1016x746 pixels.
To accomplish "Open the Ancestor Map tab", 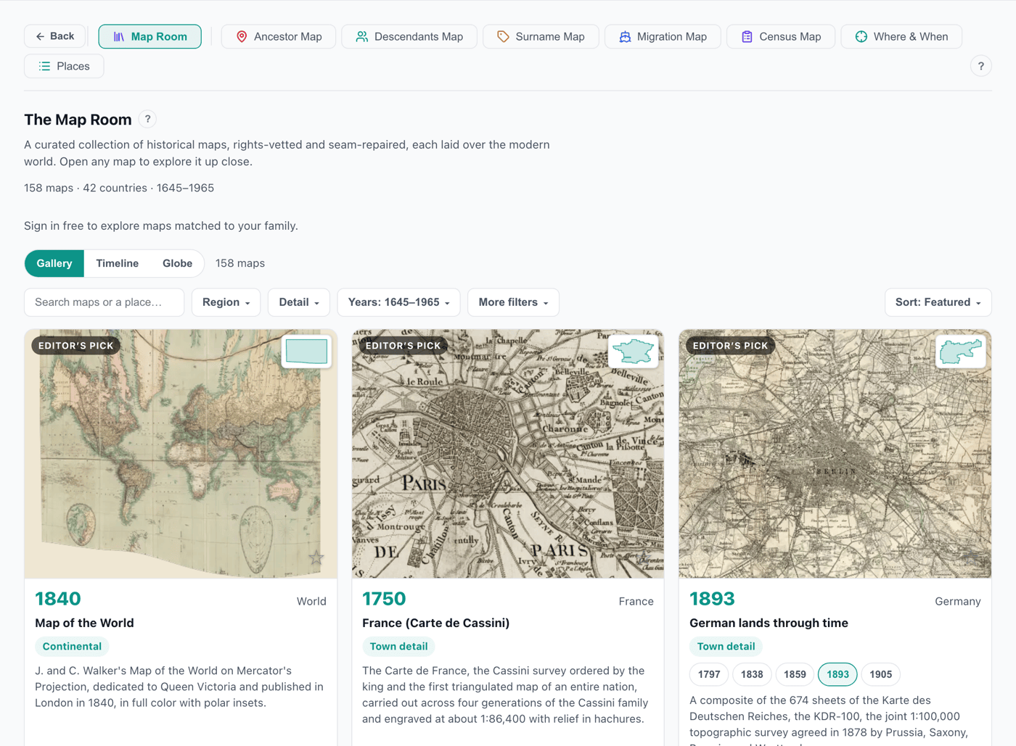I will pos(279,36).
